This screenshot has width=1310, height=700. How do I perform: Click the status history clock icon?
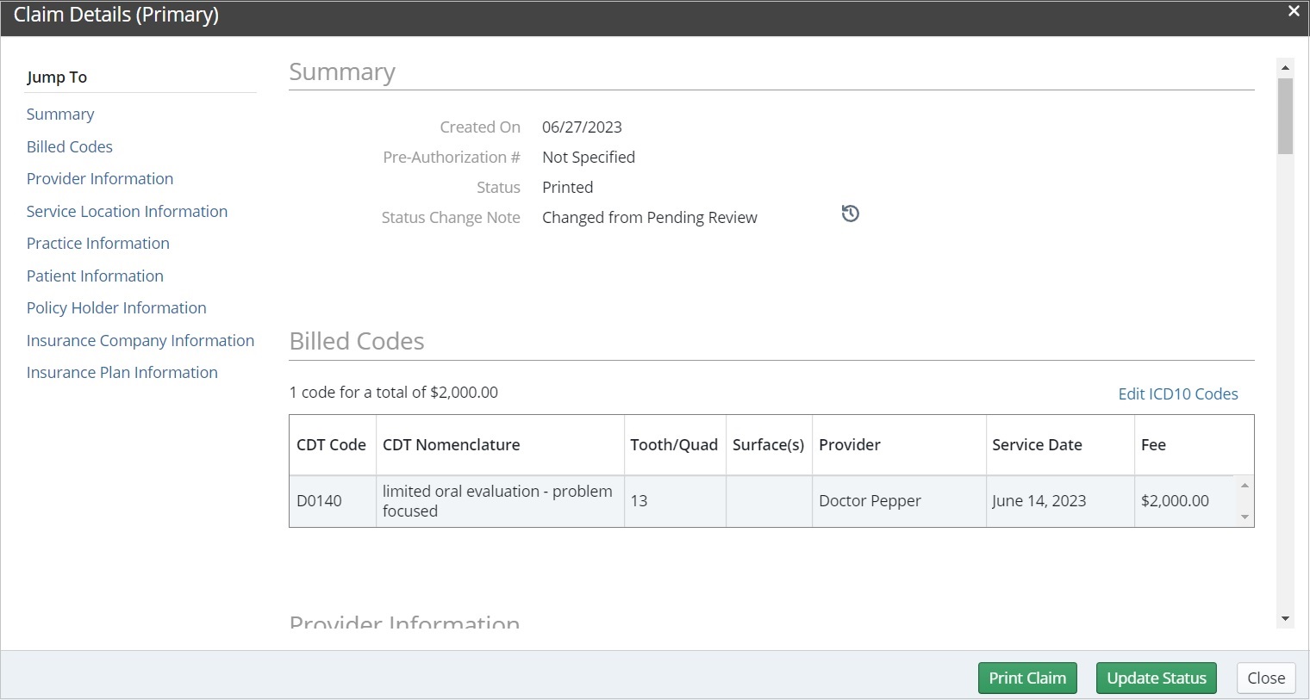pos(850,214)
